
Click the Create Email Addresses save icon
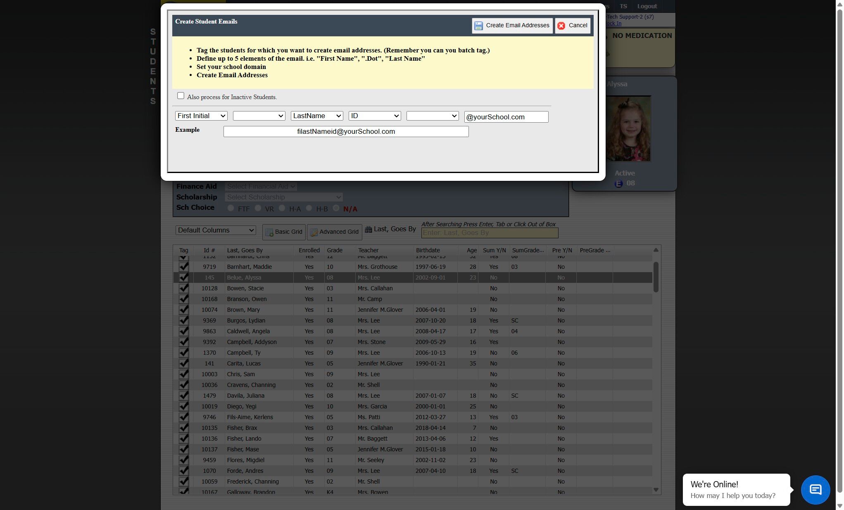tap(478, 26)
